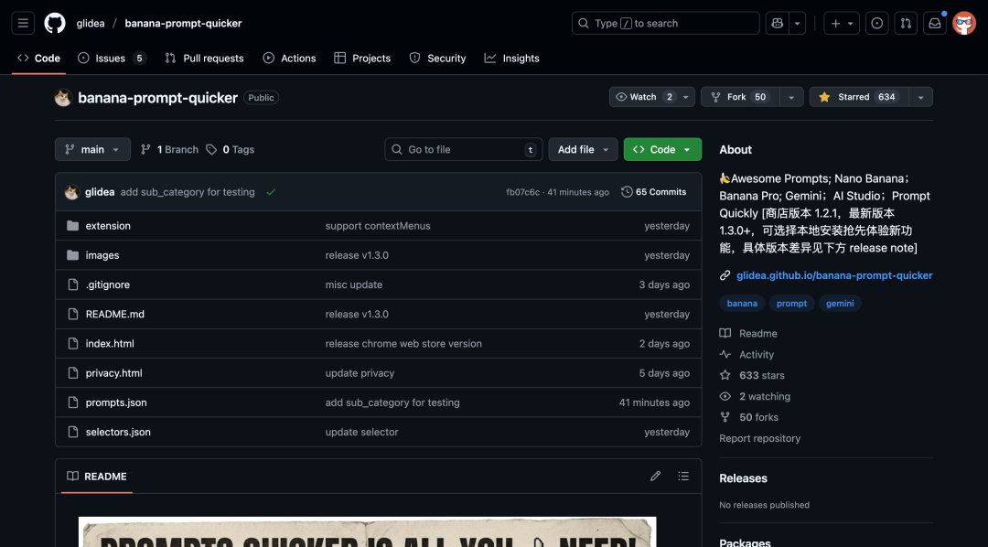Switch to the Issues tab
The width and height of the screenshot is (988, 547).
[x=113, y=58]
